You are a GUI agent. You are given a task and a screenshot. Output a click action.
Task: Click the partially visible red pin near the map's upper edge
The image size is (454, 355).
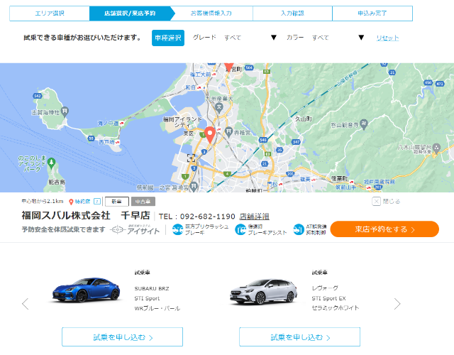[x=228, y=67]
